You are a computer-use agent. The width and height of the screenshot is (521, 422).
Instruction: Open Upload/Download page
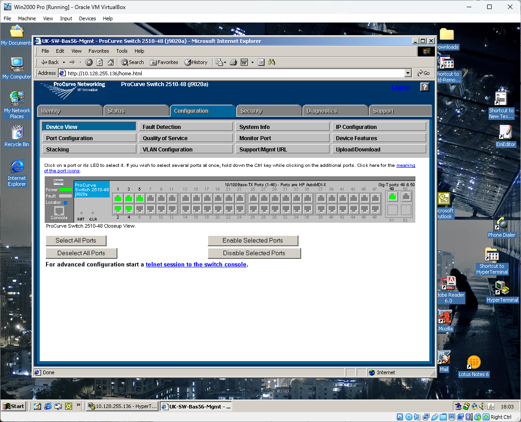pyautogui.click(x=379, y=149)
